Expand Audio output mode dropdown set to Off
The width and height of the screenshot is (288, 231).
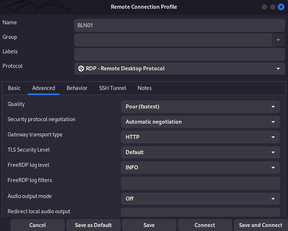pyautogui.click(x=200, y=199)
